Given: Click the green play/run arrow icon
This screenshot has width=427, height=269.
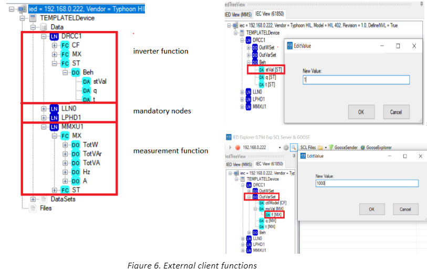Looking at the screenshot, I should [230, 148].
